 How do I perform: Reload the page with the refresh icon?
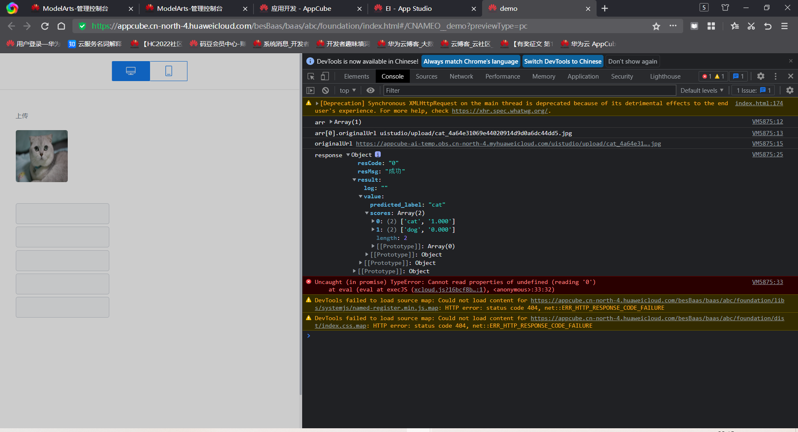coord(45,26)
